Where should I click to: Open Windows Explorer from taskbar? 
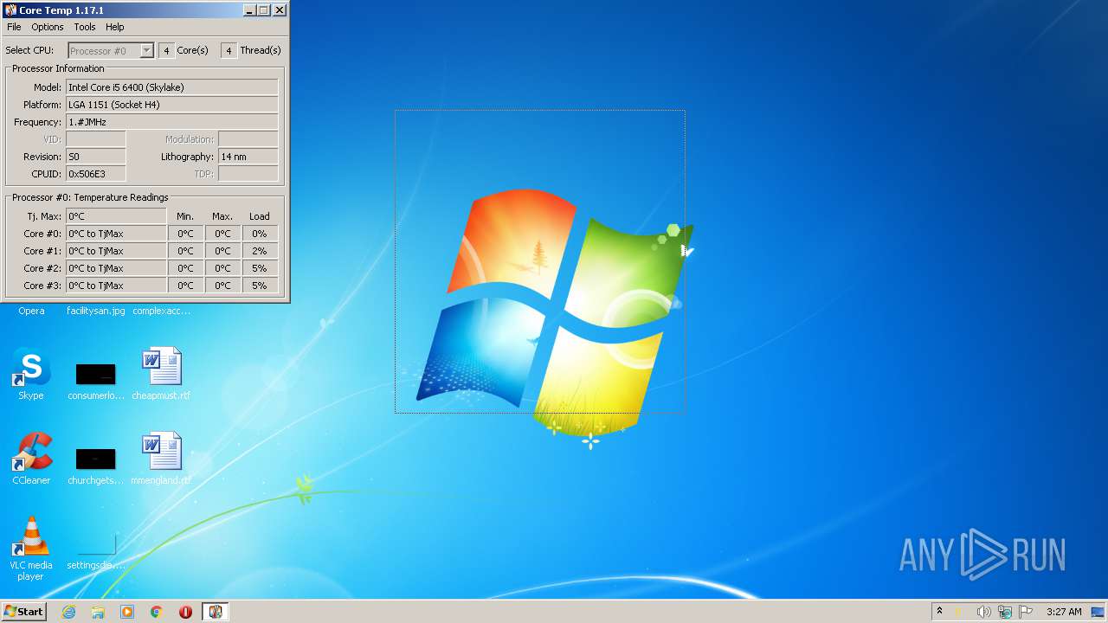(98, 612)
